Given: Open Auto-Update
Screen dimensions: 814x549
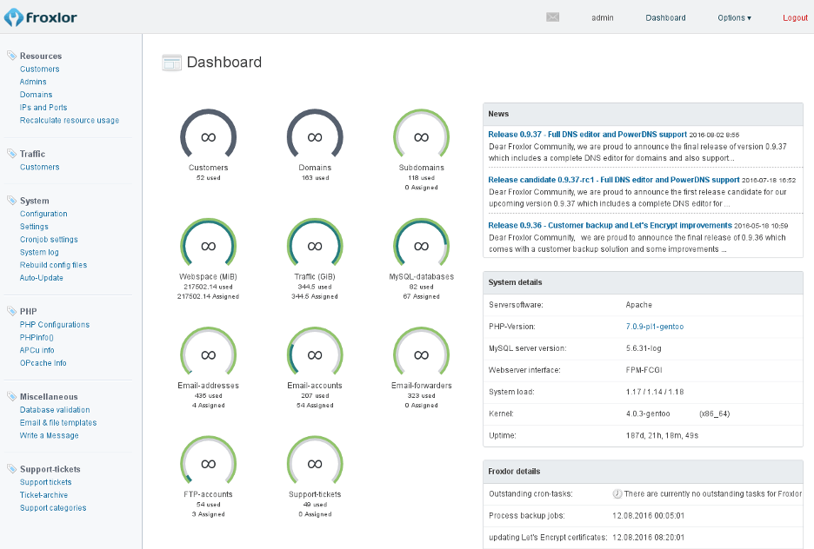Looking at the screenshot, I should point(42,278).
